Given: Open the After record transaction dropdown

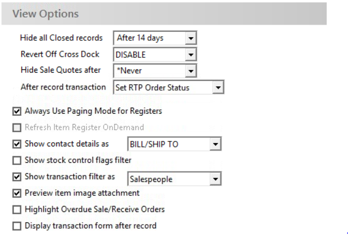Looking at the screenshot, I should (218, 87).
